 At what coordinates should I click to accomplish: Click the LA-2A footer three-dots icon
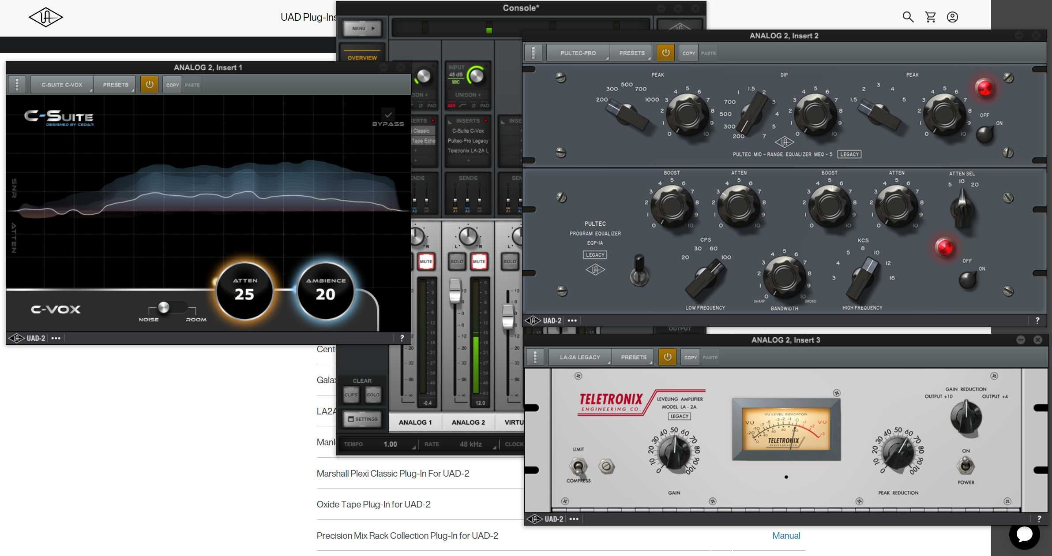[574, 519]
